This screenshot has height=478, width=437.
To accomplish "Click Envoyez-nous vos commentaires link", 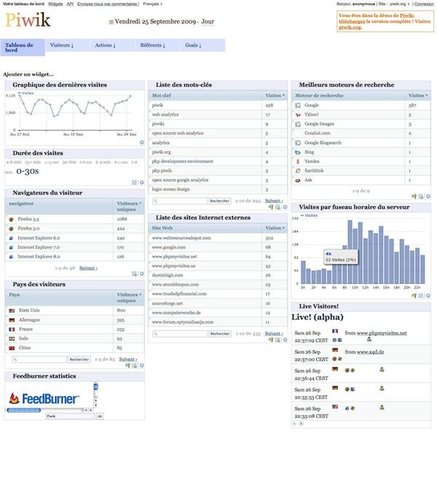I will [x=108, y=4].
